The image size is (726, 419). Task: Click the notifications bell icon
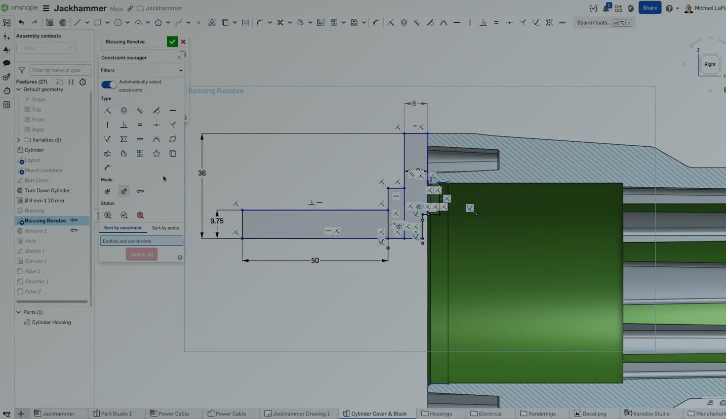tap(605, 8)
